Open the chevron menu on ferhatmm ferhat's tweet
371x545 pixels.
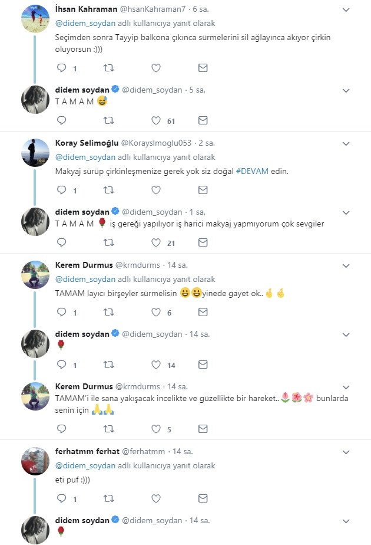coord(346,452)
